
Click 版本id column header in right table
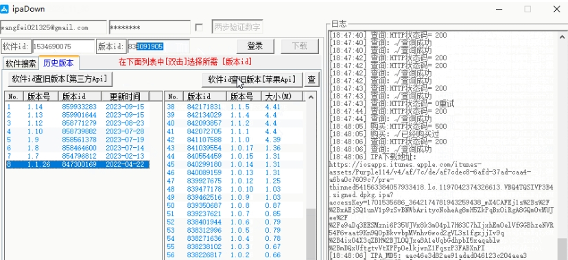pos(205,96)
